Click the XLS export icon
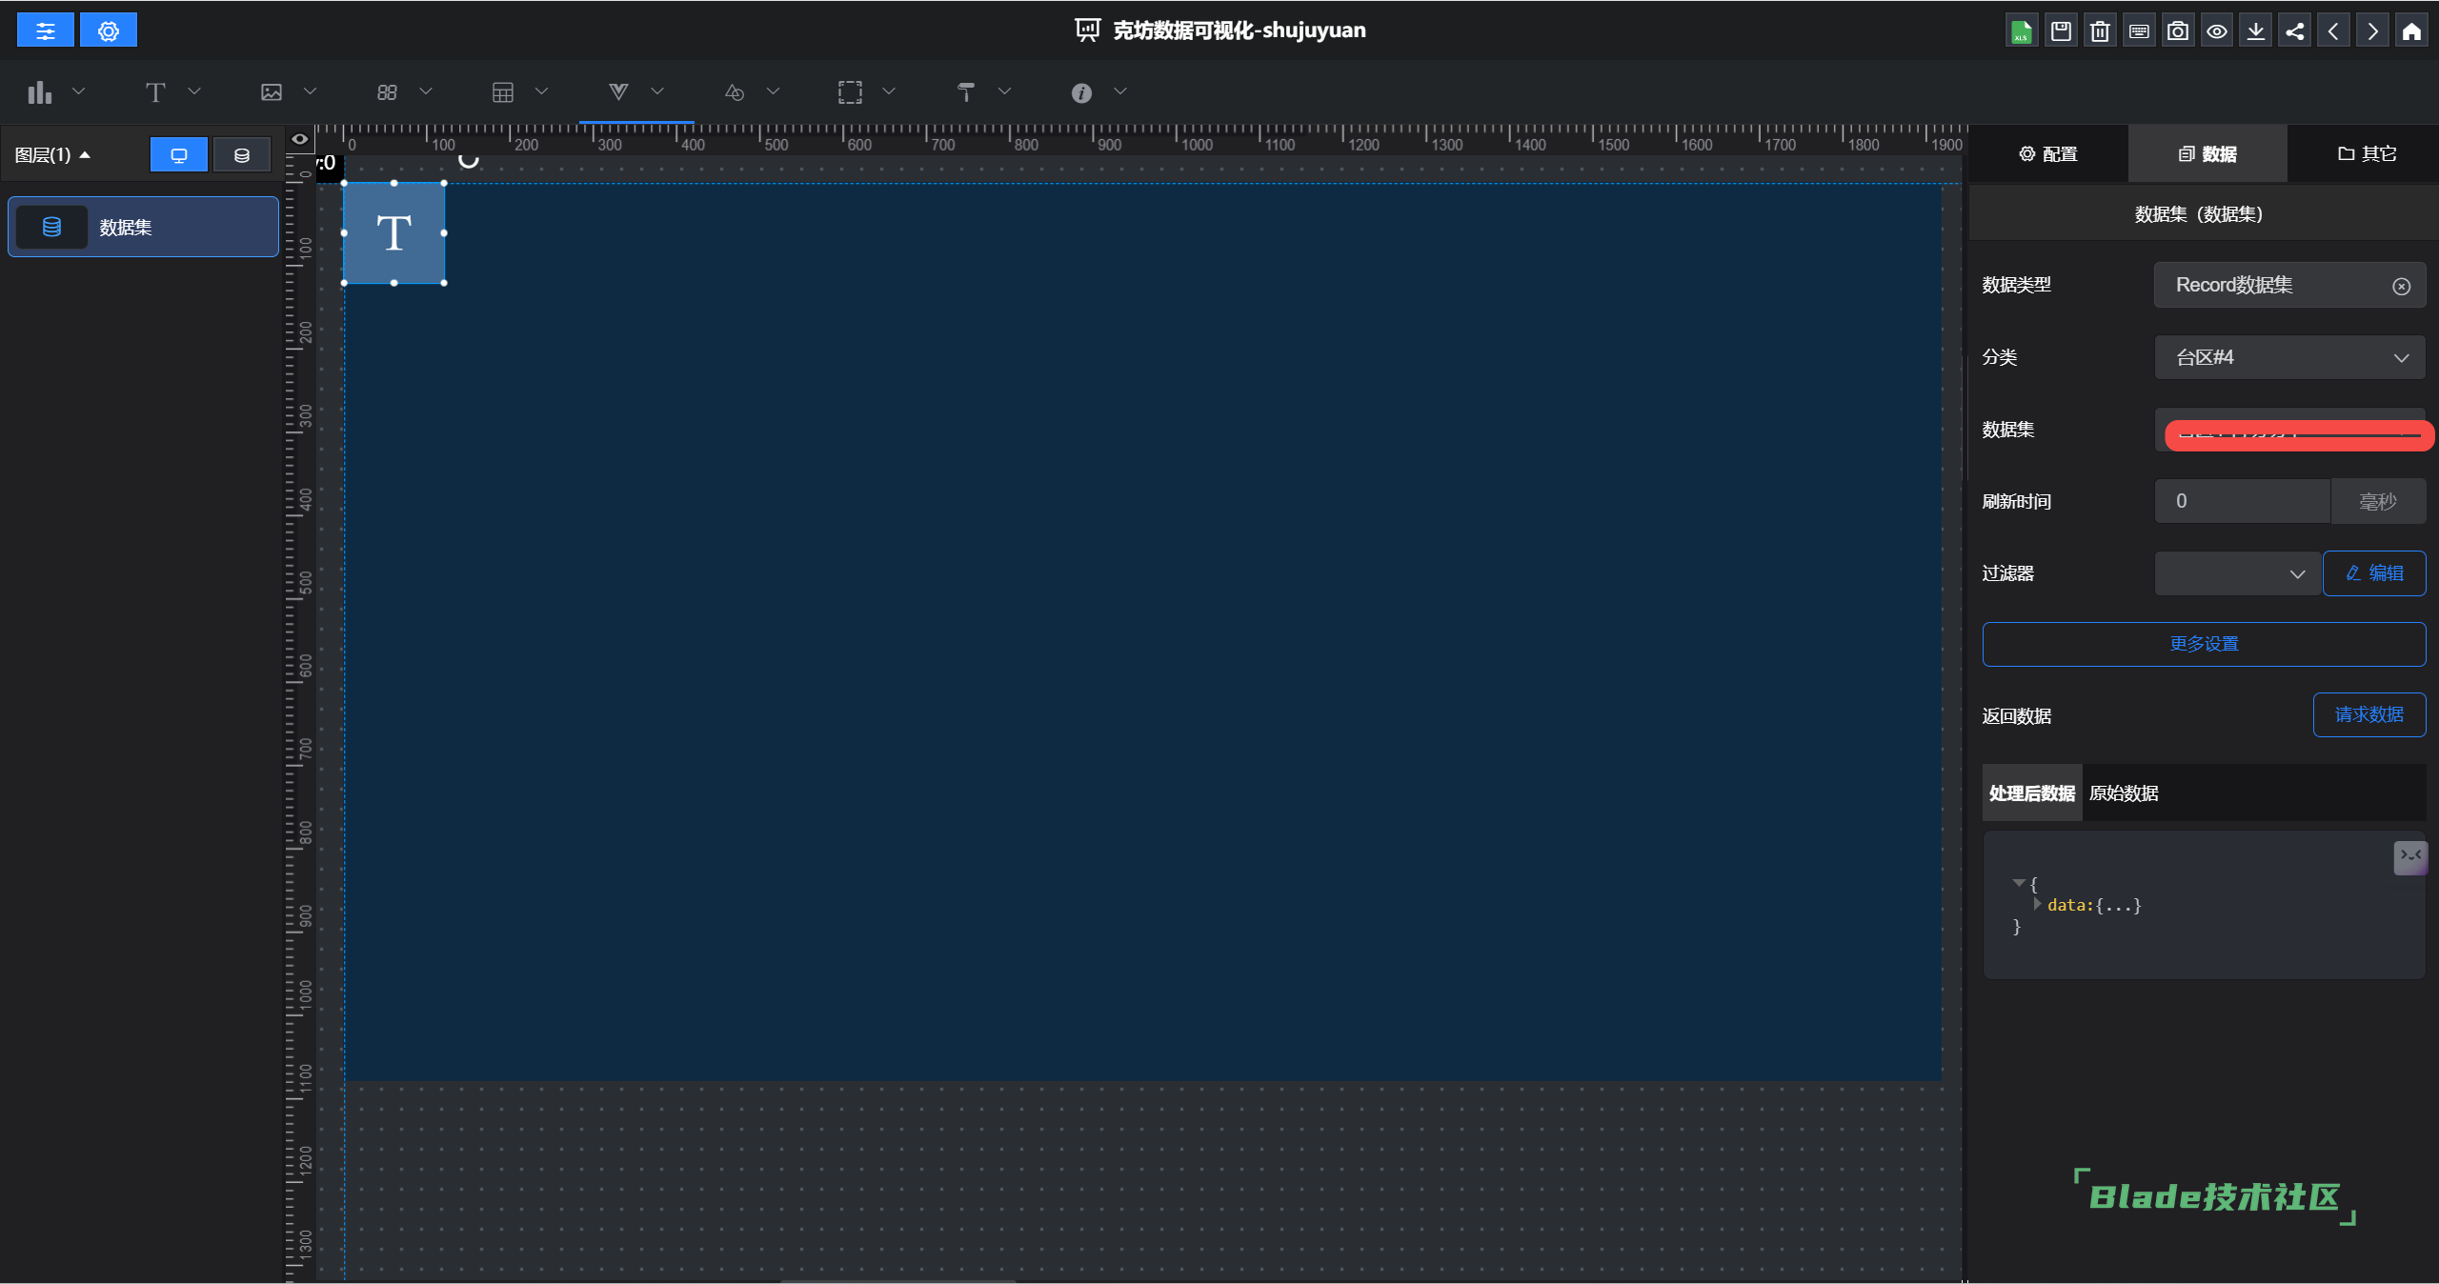This screenshot has width=2439, height=1284. coord(2022,30)
